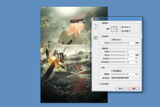This screenshot has width=160, height=107.
Task: Click the 平滑 value field showing 3
Action: tap(131, 52)
